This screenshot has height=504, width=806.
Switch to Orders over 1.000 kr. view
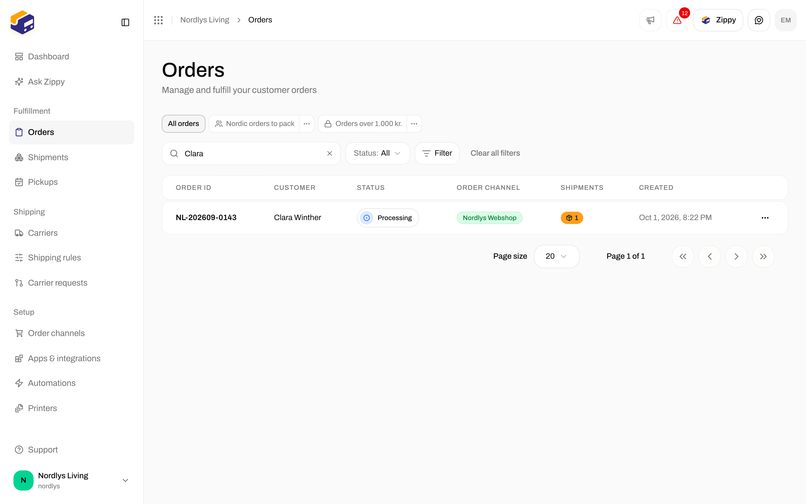[362, 124]
